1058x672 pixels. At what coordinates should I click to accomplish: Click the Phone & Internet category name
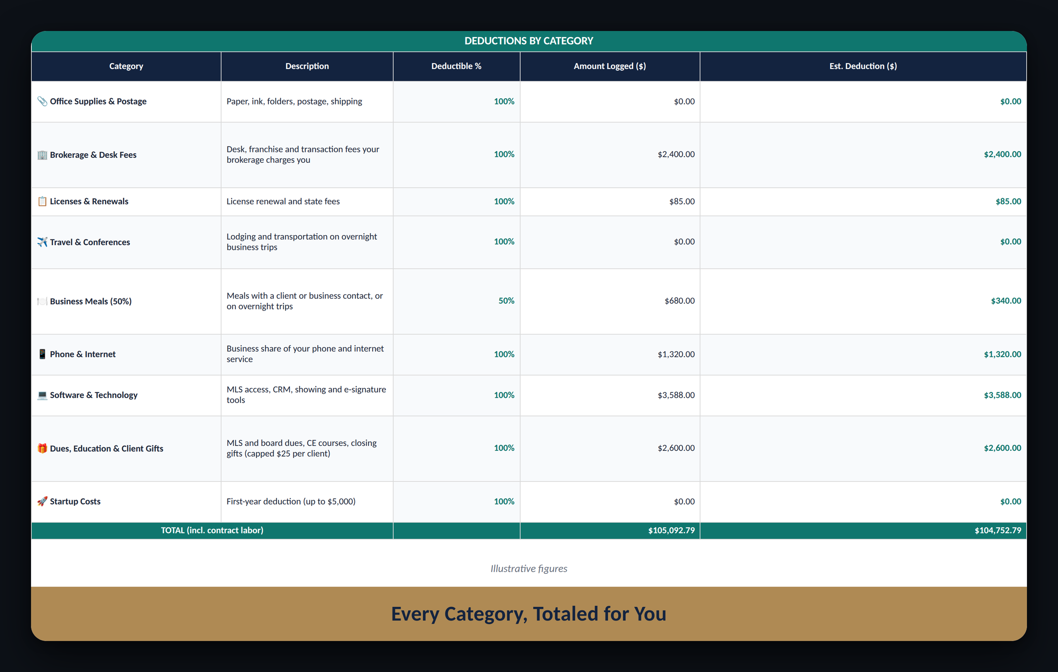click(x=83, y=354)
